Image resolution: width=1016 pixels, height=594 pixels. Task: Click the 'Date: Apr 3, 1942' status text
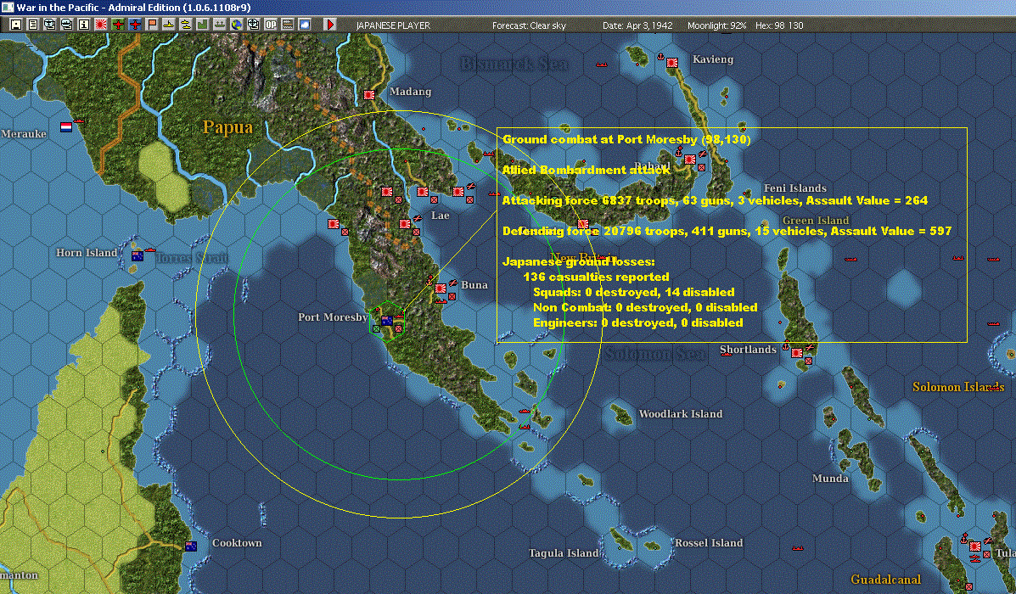point(637,25)
